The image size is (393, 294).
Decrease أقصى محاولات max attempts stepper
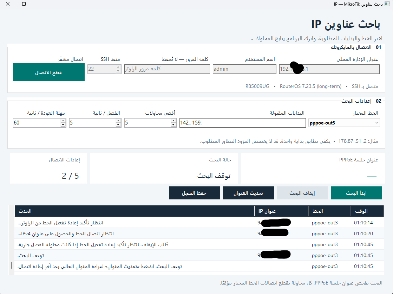(173, 125)
